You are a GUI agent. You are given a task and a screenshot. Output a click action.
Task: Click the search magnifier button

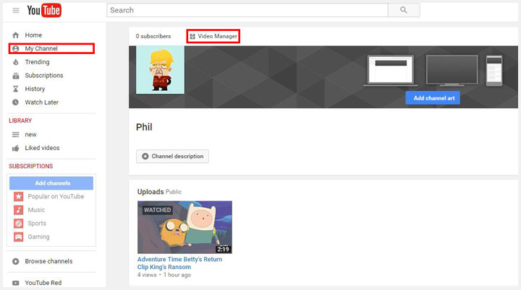[404, 10]
